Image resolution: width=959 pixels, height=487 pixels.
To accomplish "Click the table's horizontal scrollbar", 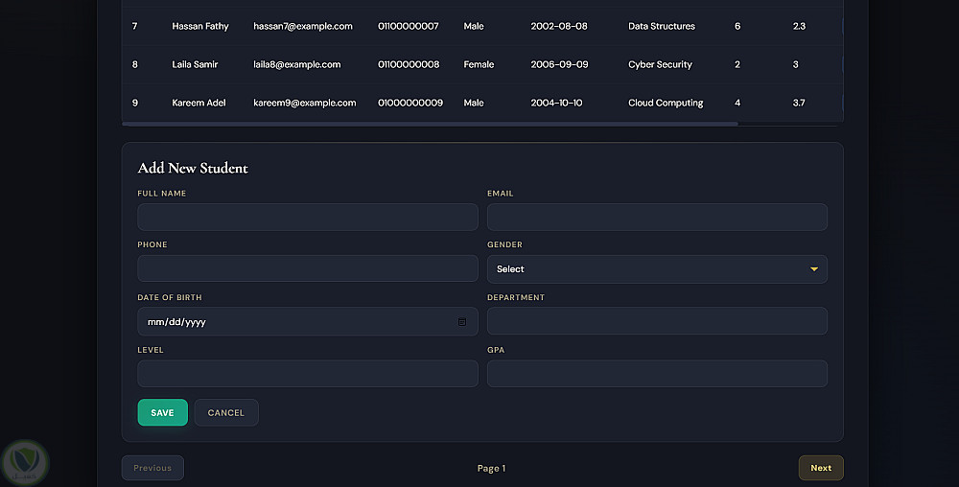I will pos(430,124).
